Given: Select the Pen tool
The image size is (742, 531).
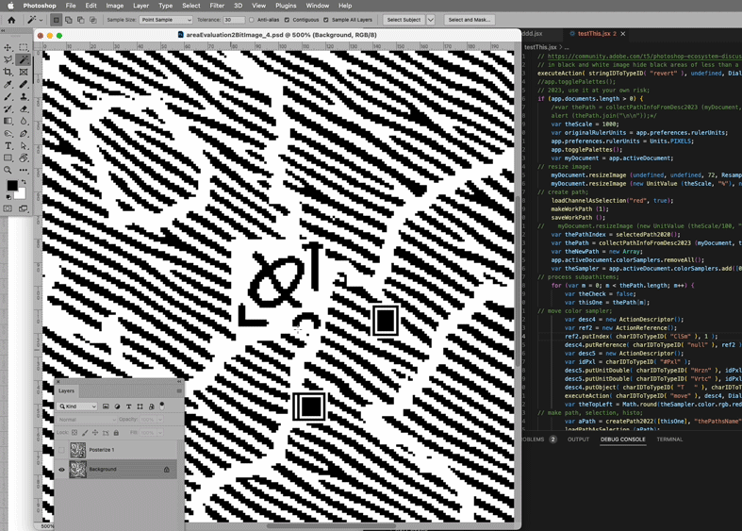Looking at the screenshot, I should click(x=24, y=134).
